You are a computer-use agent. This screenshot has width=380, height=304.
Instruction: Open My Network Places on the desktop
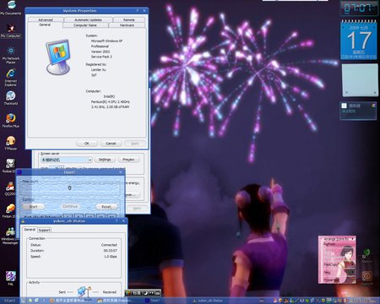[x=11, y=54]
